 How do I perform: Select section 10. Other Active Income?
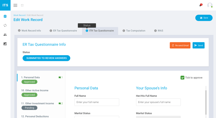[35, 90]
